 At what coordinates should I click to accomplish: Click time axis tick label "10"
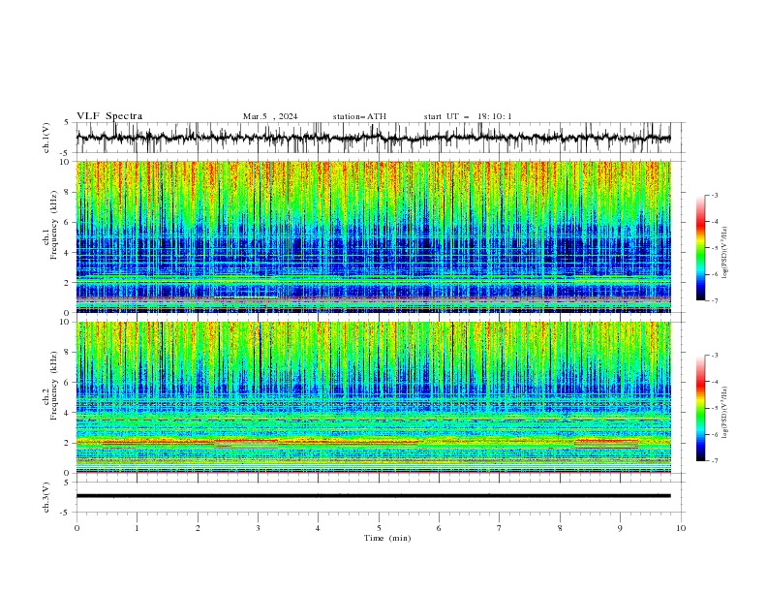(x=681, y=528)
